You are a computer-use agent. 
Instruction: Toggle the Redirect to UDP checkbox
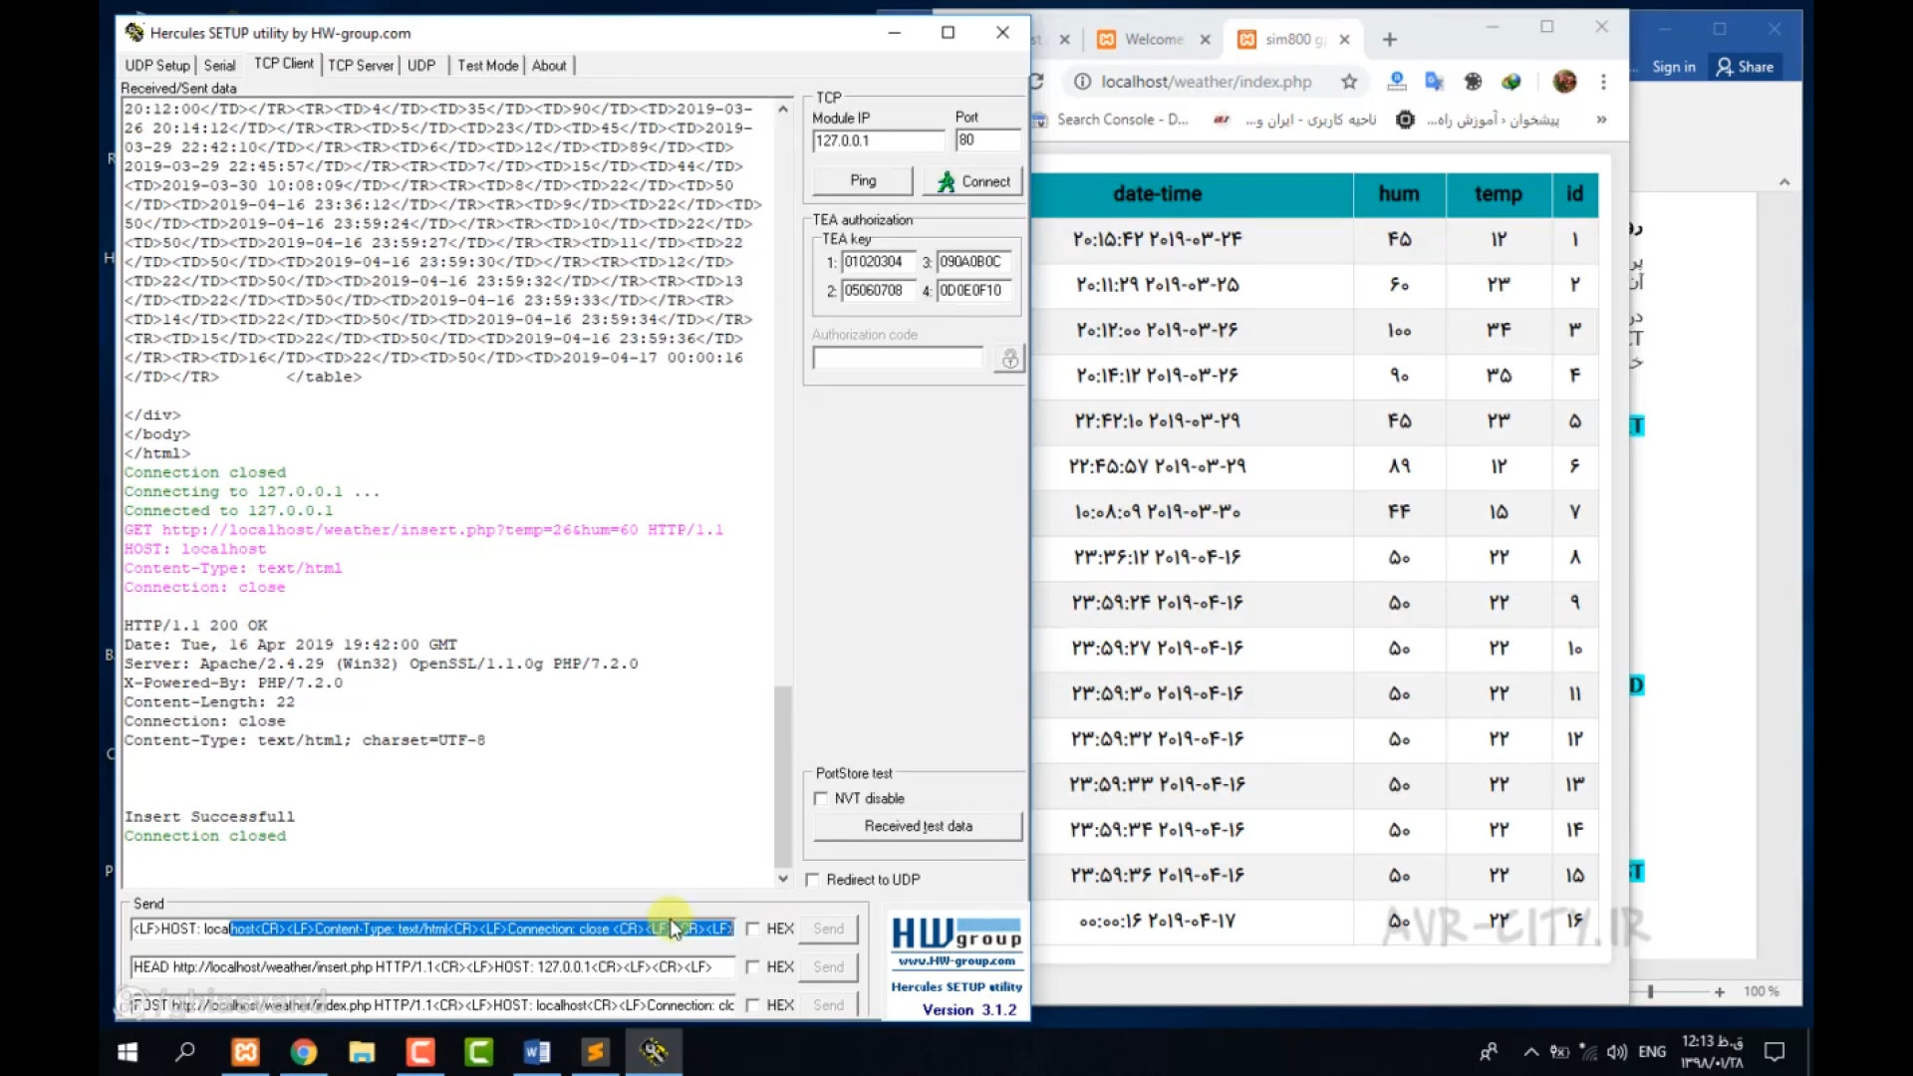[x=813, y=880]
